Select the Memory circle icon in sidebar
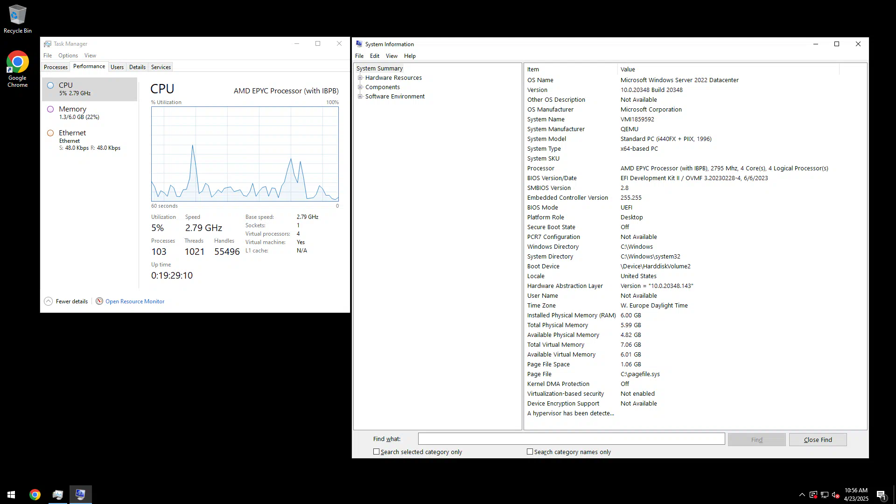Image resolution: width=896 pixels, height=504 pixels. tap(50, 109)
